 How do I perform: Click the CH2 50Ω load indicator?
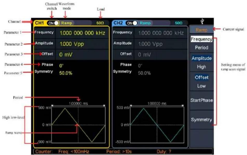point(179,23)
